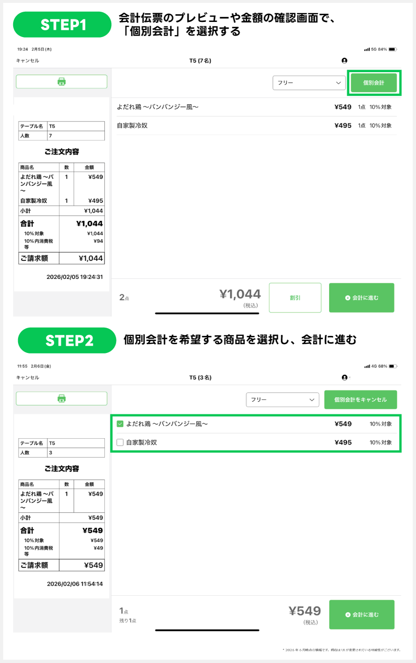The image size is (416, 663).
Task: Click 人数 3 cell in receipt preview
Action: coord(61,452)
